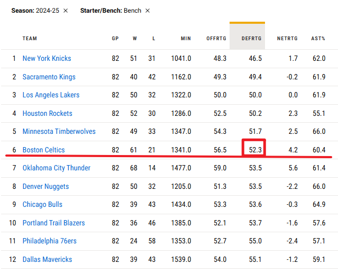The width and height of the screenshot is (338, 273).
Task: Sort by AST% column header
Action: point(318,39)
